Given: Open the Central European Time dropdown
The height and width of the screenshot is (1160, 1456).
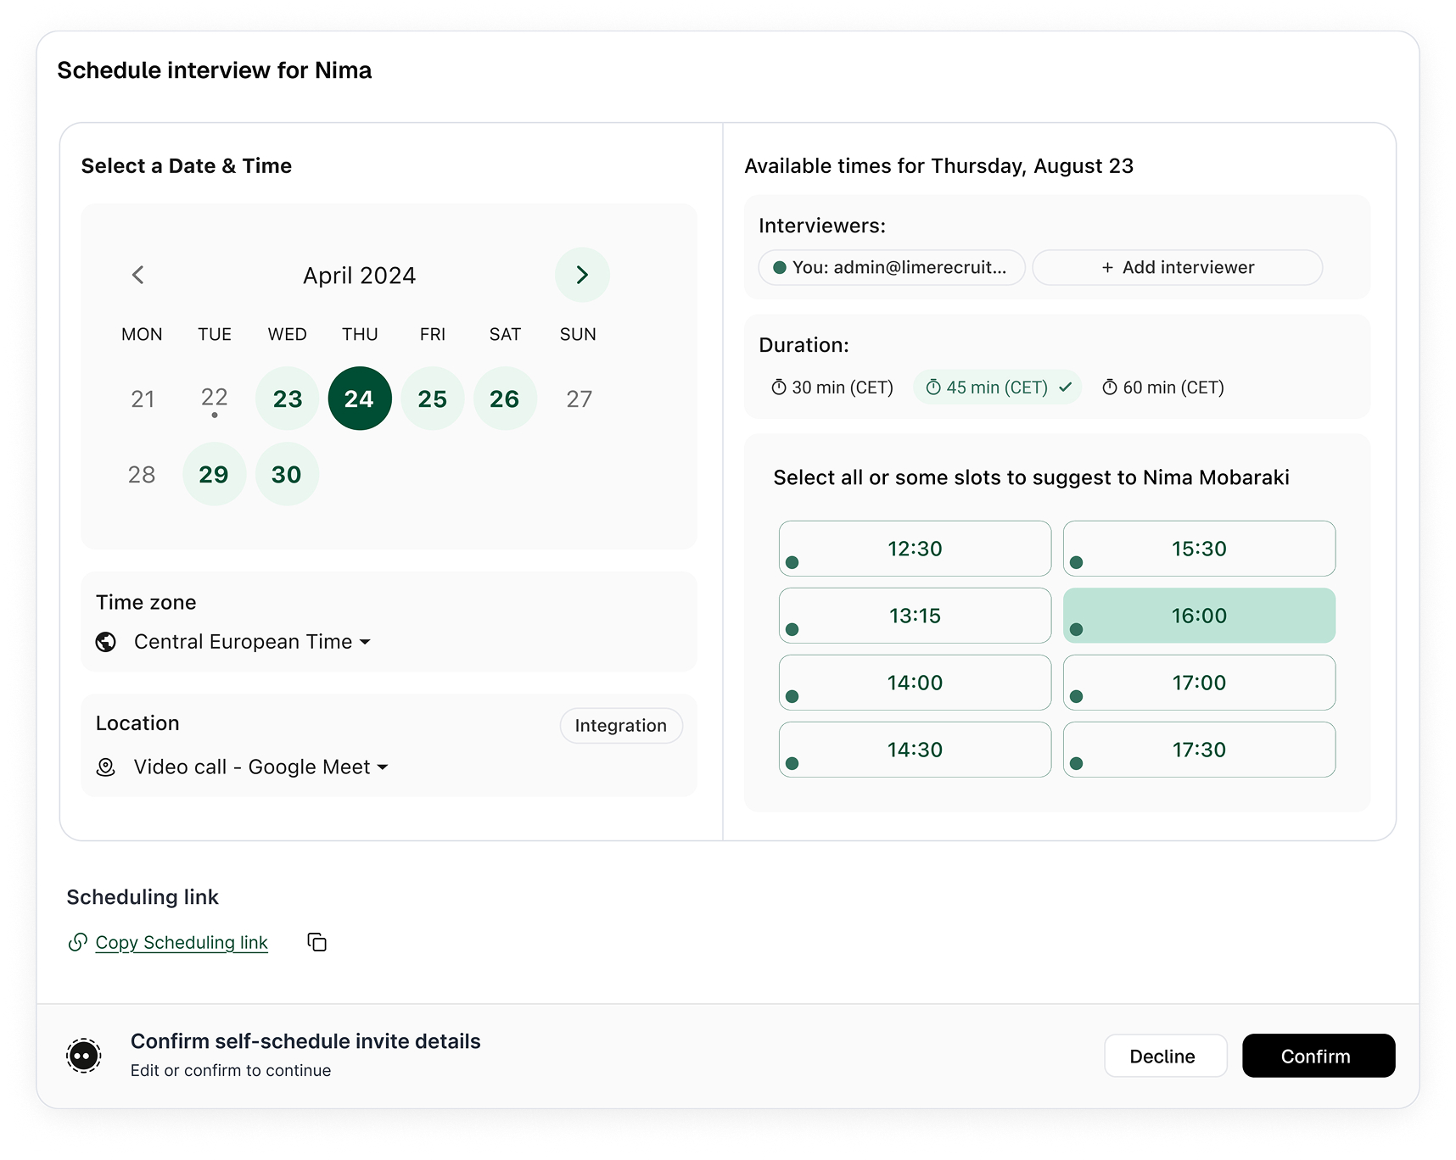Looking at the screenshot, I should tap(252, 642).
